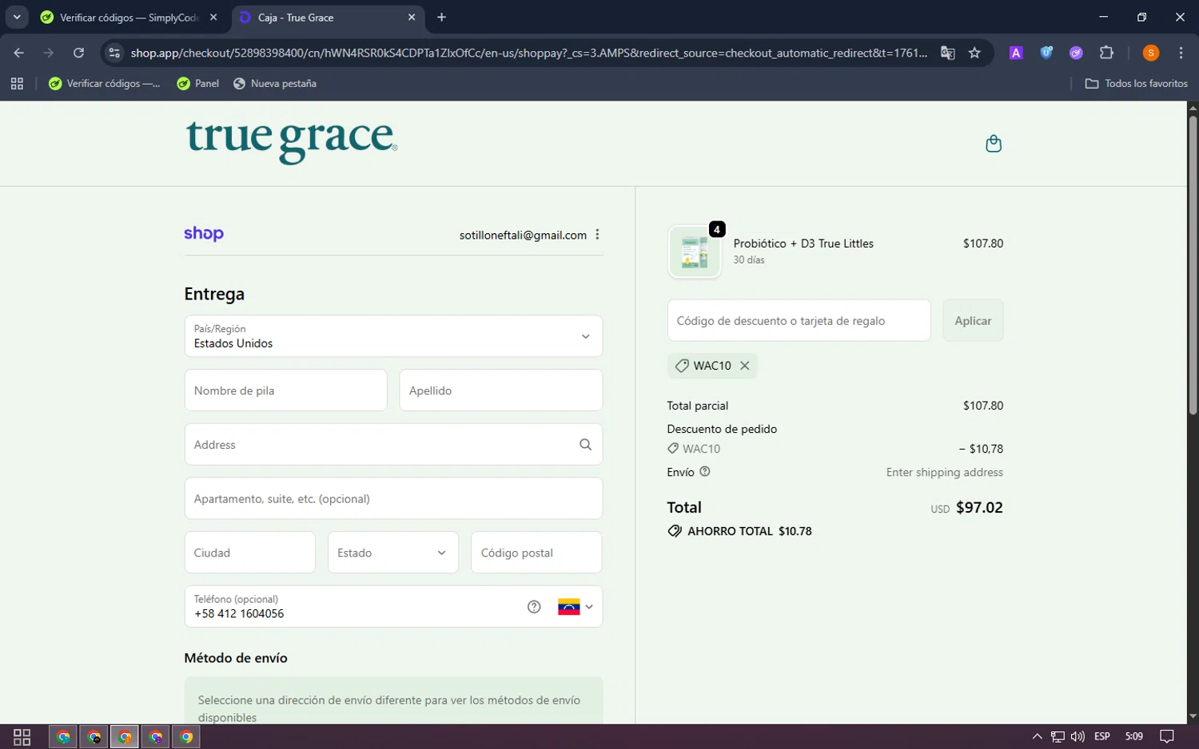Click the taskbar clock showing 5:09
Viewport: 1199px width, 749px height.
pyautogui.click(x=1133, y=736)
